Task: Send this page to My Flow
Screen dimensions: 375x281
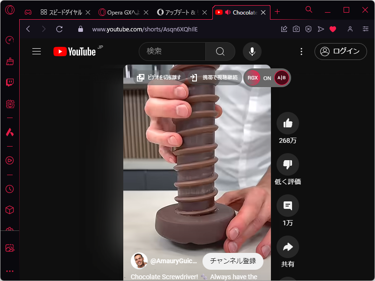Action: tap(321, 29)
